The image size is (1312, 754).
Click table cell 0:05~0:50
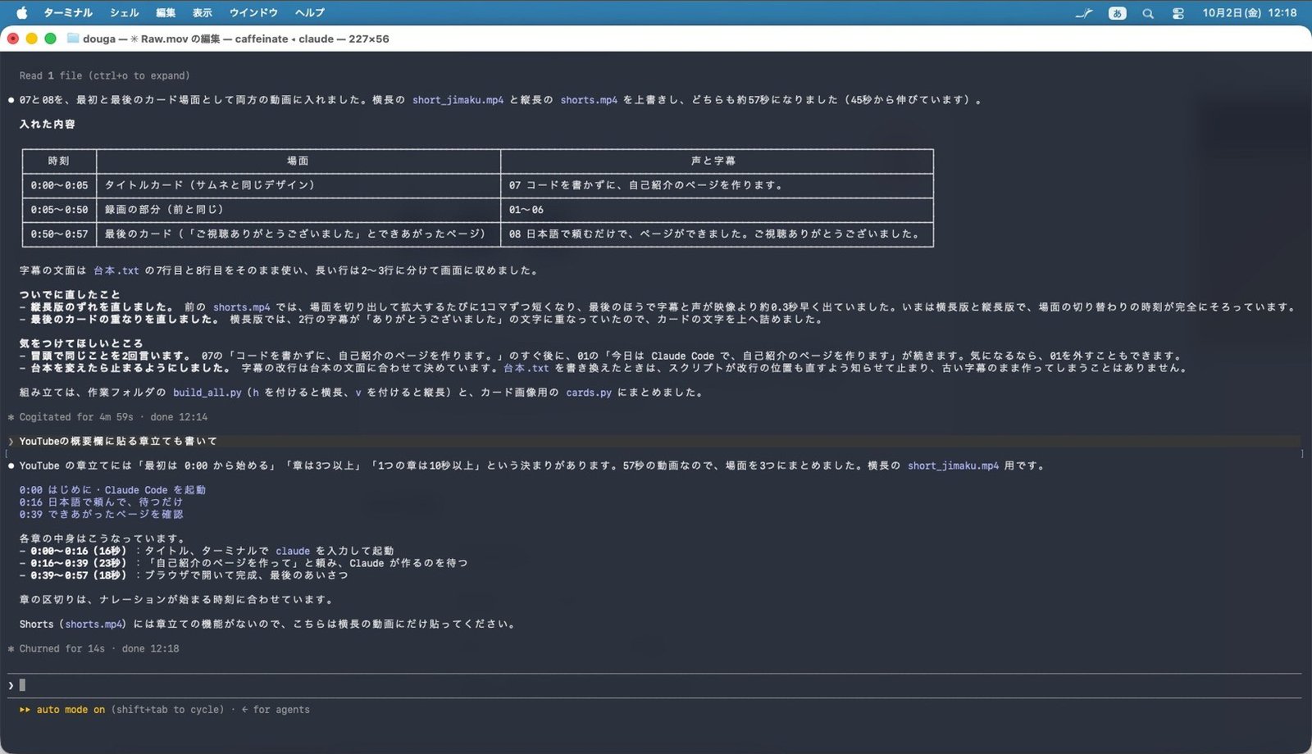point(59,210)
